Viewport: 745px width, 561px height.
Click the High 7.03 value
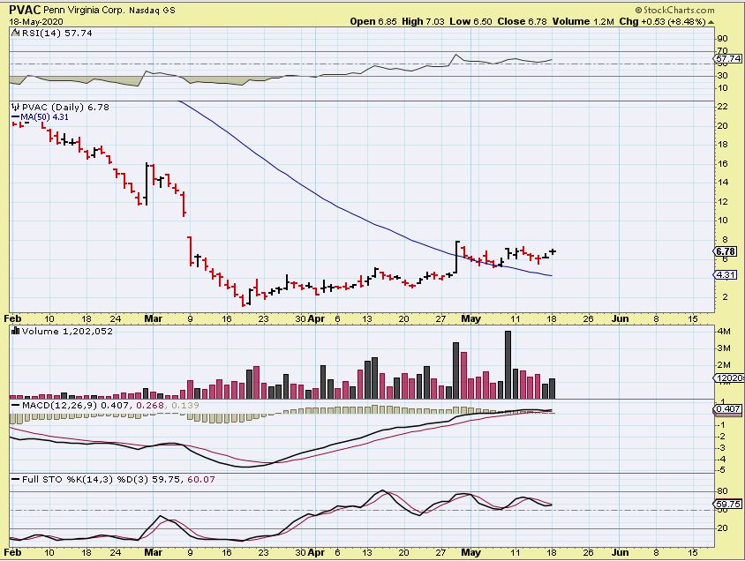[423, 21]
